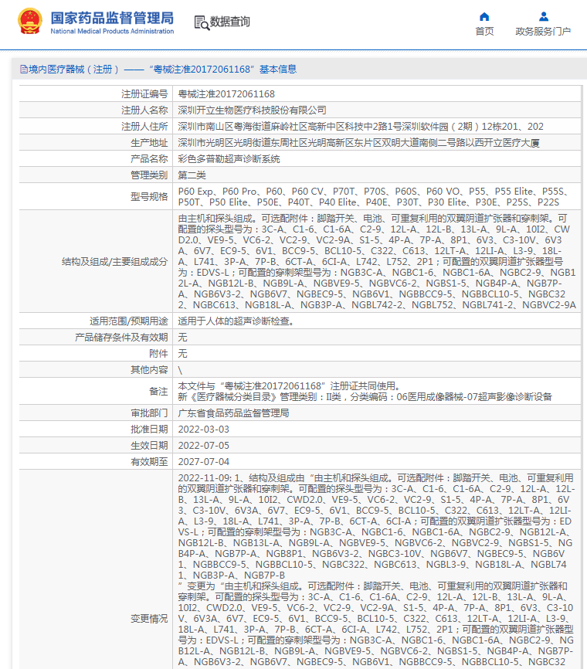Screen dimensions: 587x669
Task: Open the 数据查询 link
Action: coord(229,22)
